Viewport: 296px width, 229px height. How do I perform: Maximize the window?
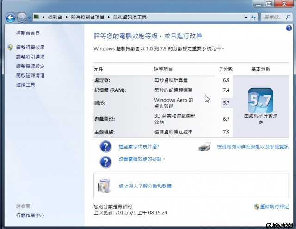[269, 4]
